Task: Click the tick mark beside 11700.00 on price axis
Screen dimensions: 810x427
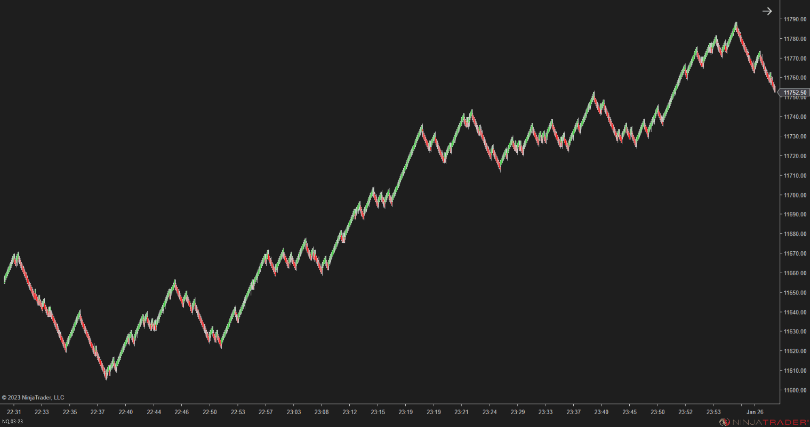Action: [x=781, y=194]
